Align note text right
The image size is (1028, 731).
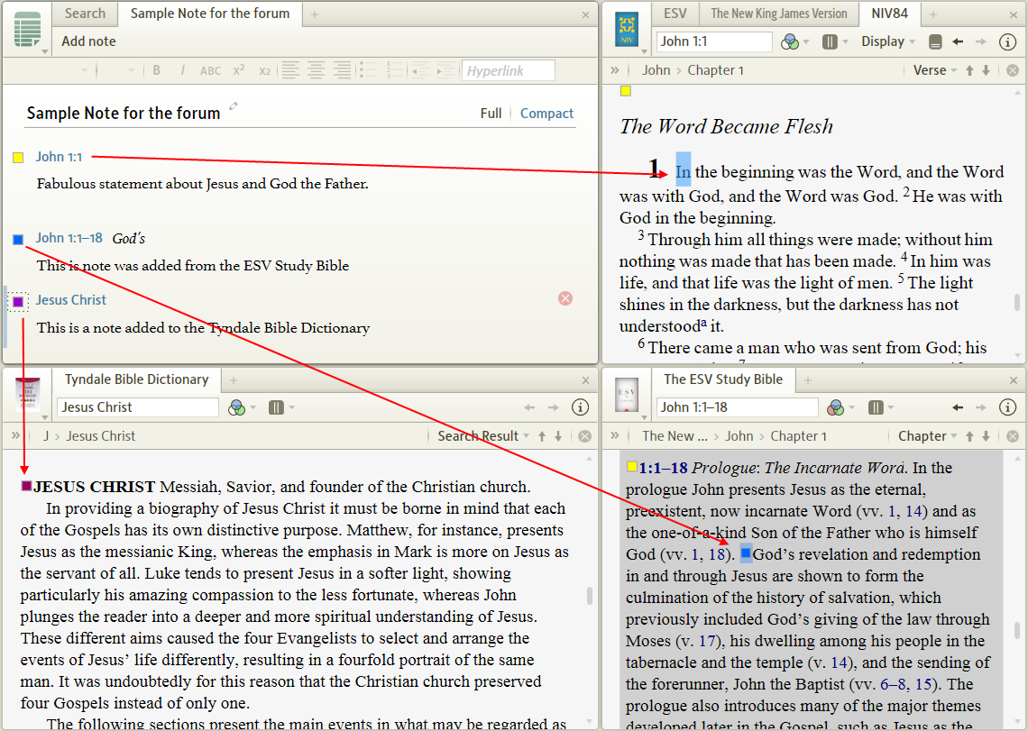[x=342, y=70]
